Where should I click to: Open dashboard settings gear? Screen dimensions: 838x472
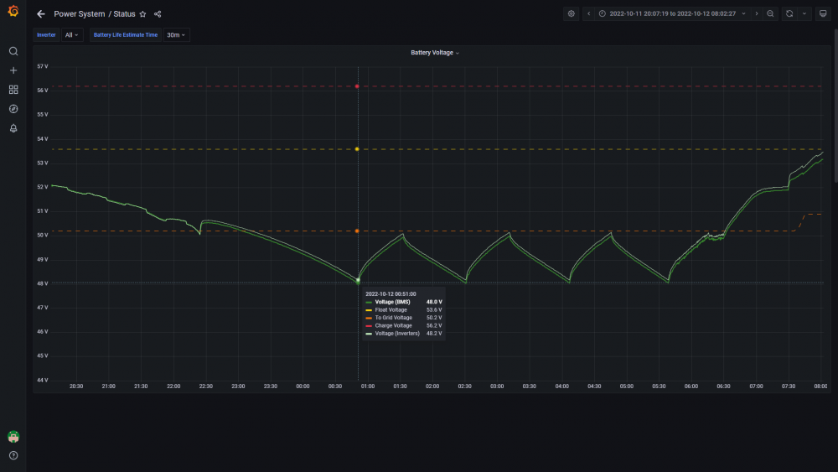pyautogui.click(x=572, y=14)
